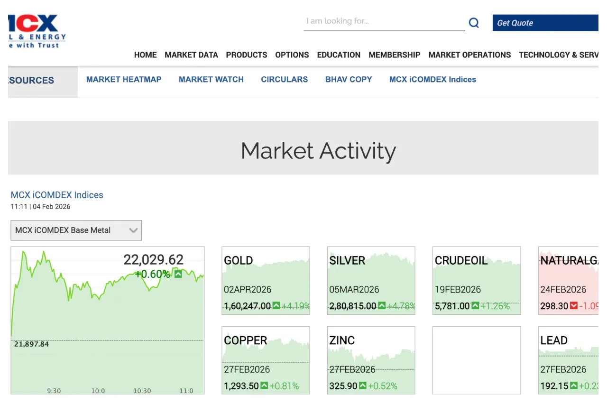607x403 pixels.
Task: Click the search magnifier icon
Action: [x=474, y=23]
